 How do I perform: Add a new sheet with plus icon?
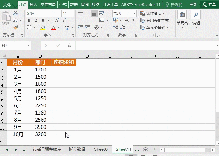pyautogui.click(x=145, y=149)
